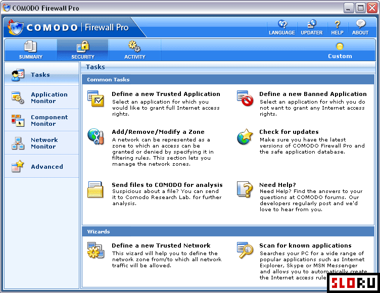Switch to the SECURITY tab

tap(83, 50)
